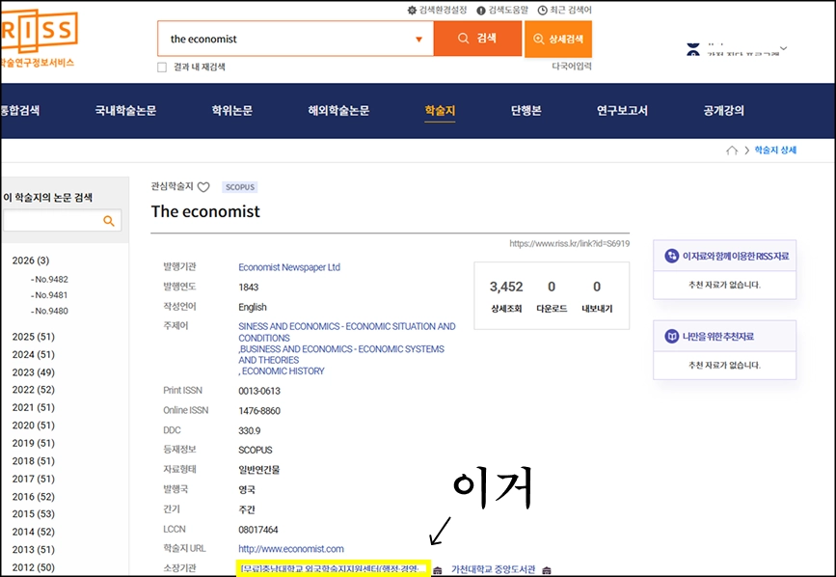
Task: Switch to 통합검색 tab
Action: click(x=19, y=110)
